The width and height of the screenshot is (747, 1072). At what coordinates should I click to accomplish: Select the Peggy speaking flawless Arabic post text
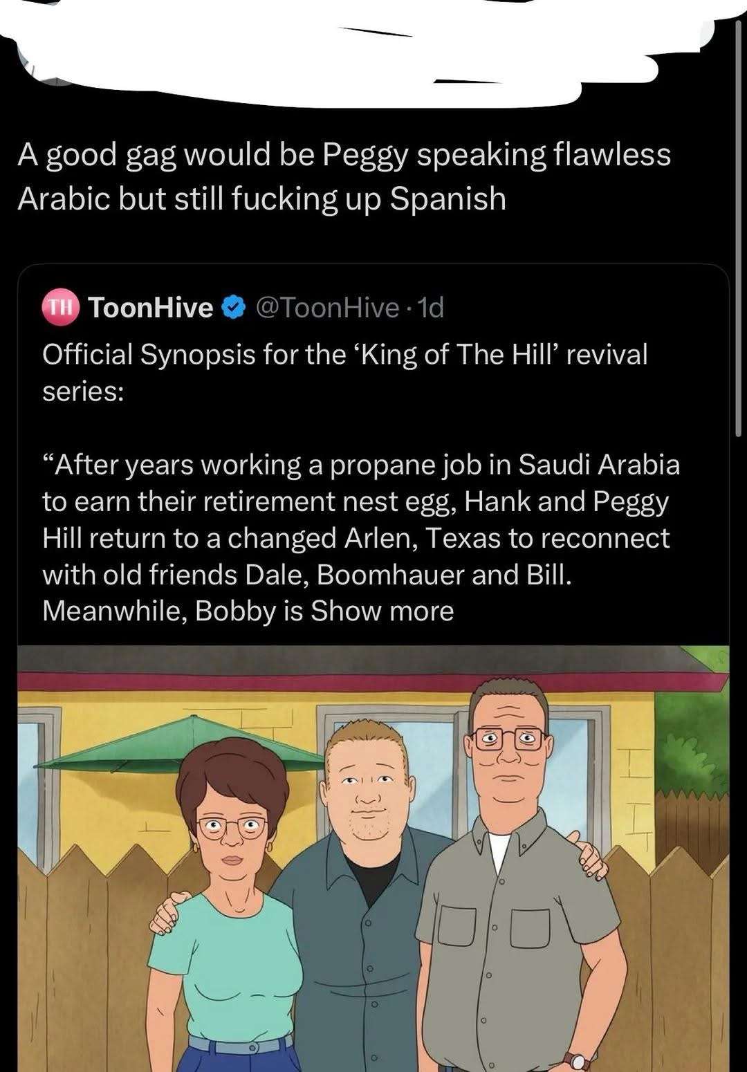click(x=344, y=176)
